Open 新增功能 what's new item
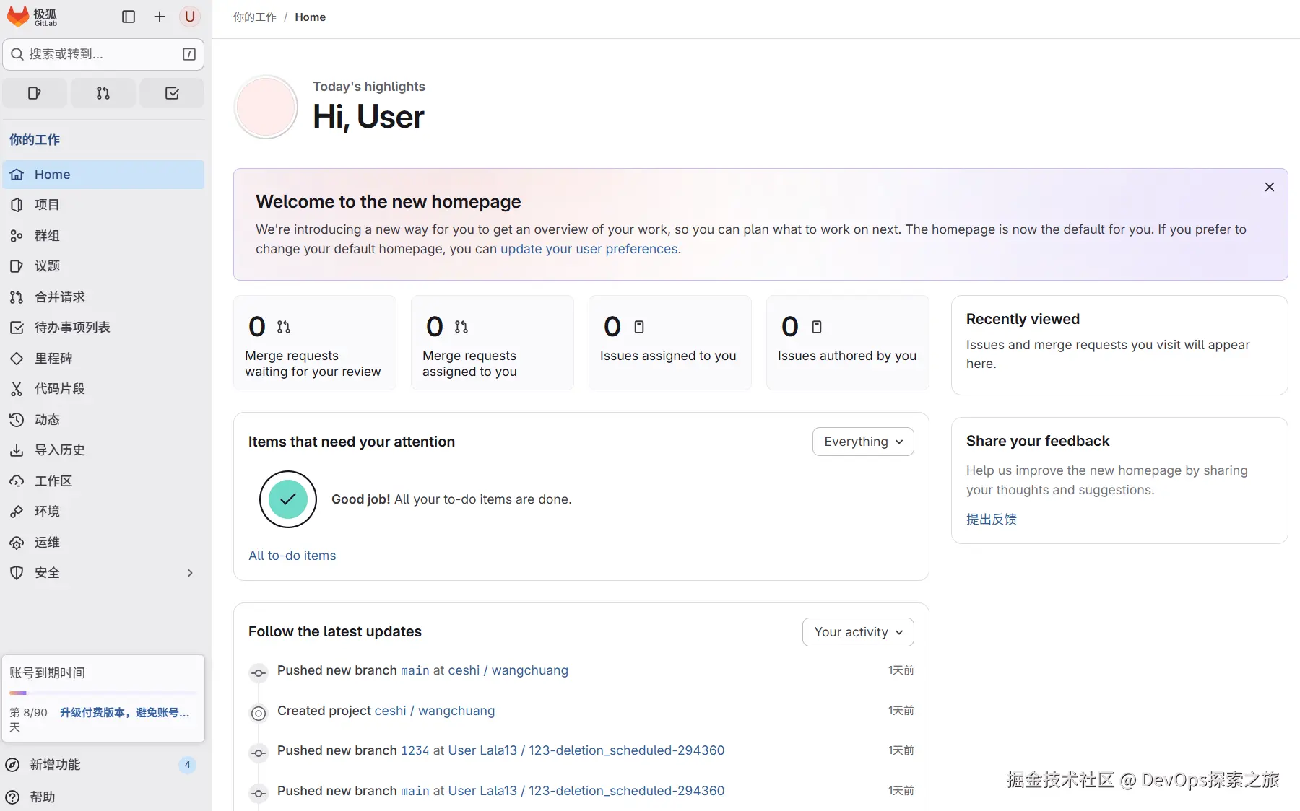This screenshot has width=1300, height=811. tap(55, 765)
